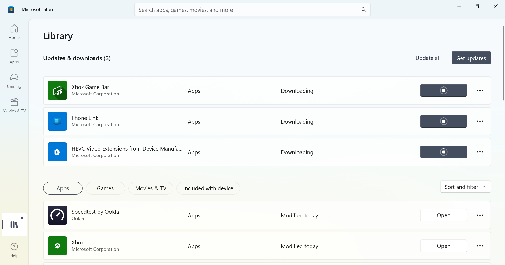Open Speedtest by Ookla with Open button
This screenshot has width=505, height=265.
pyautogui.click(x=444, y=215)
